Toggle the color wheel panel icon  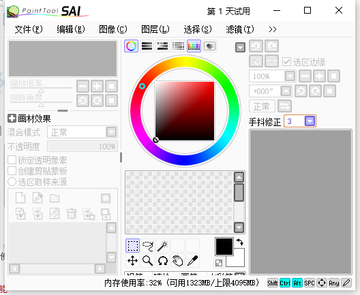click(x=132, y=46)
